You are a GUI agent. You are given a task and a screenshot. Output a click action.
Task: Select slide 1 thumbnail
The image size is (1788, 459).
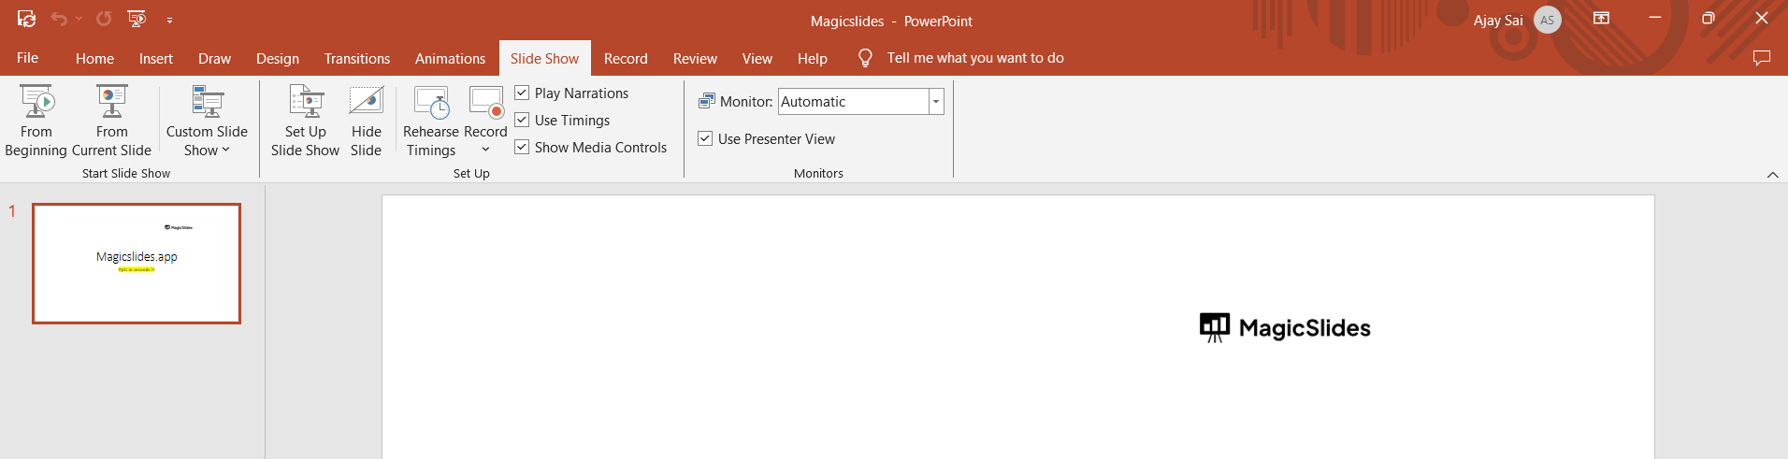pyautogui.click(x=137, y=264)
